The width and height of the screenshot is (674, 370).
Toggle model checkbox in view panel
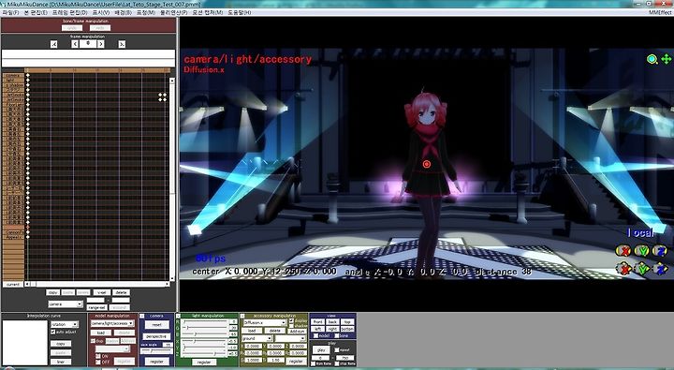316,335
